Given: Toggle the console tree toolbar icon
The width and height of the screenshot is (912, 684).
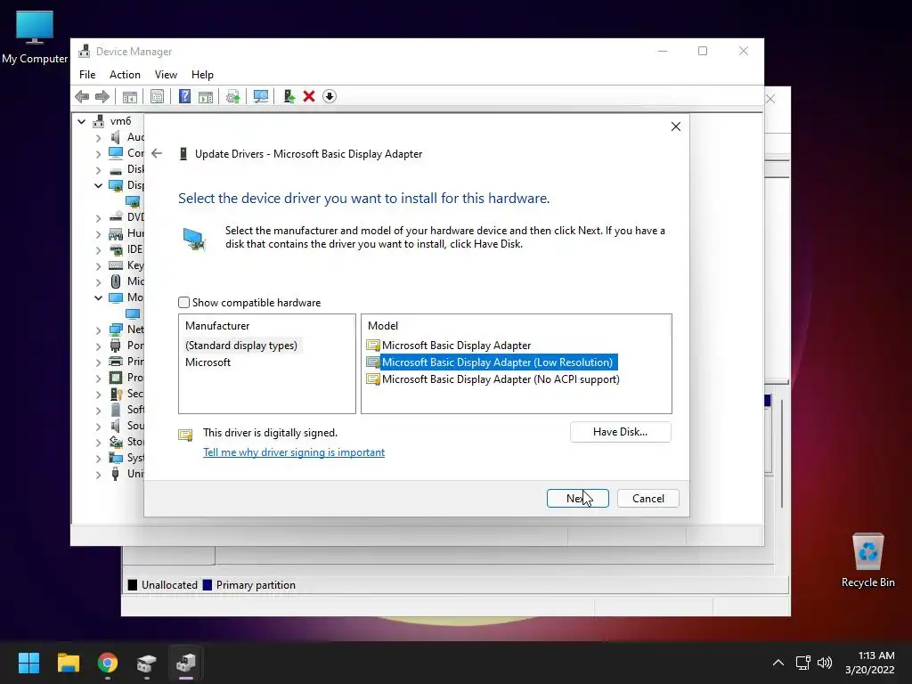Looking at the screenshot, I should point(130,96).
